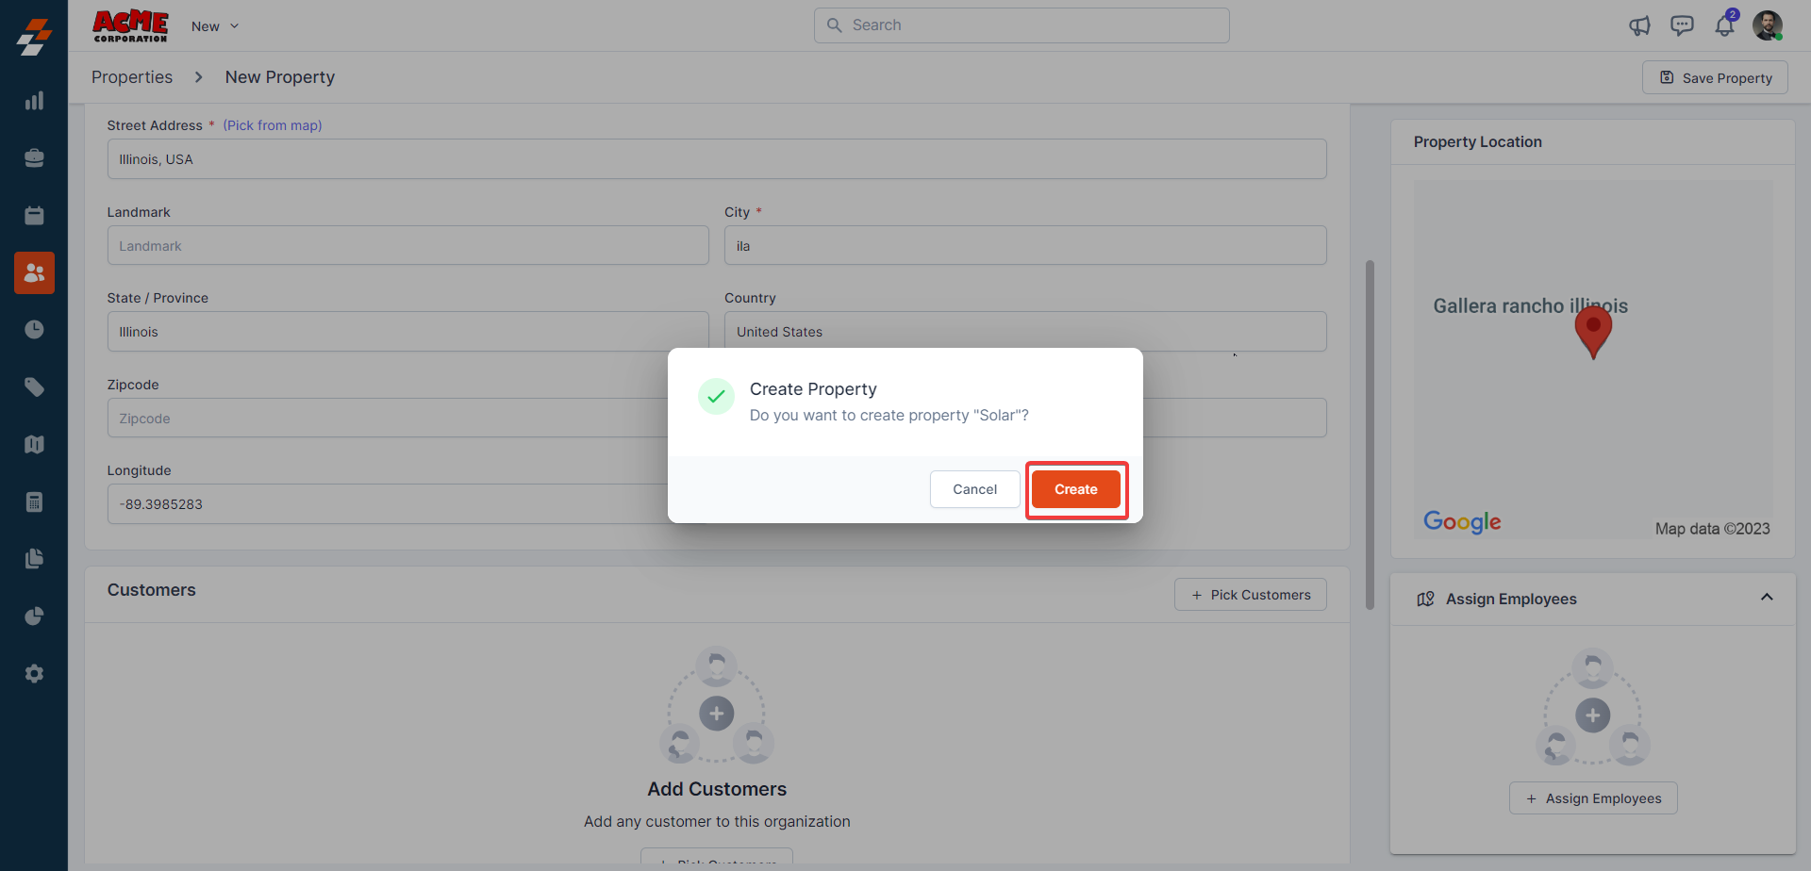Open the settings gear in sidebar

[34, 674]
